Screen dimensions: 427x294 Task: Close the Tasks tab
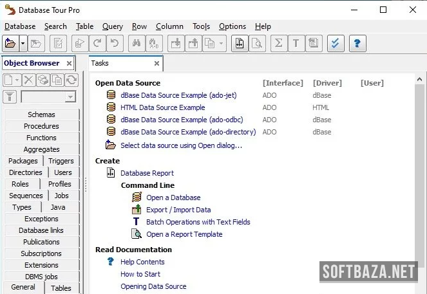[157, 64]
